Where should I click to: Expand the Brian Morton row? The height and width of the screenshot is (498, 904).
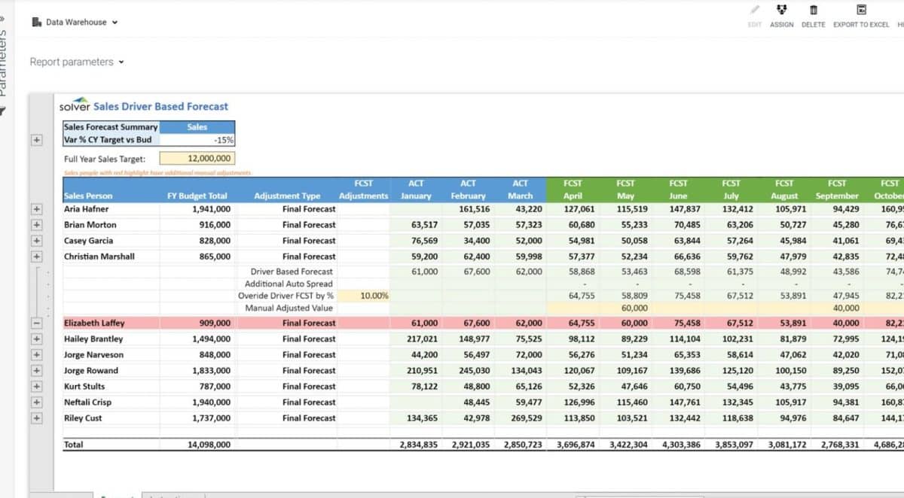(36, 225)
